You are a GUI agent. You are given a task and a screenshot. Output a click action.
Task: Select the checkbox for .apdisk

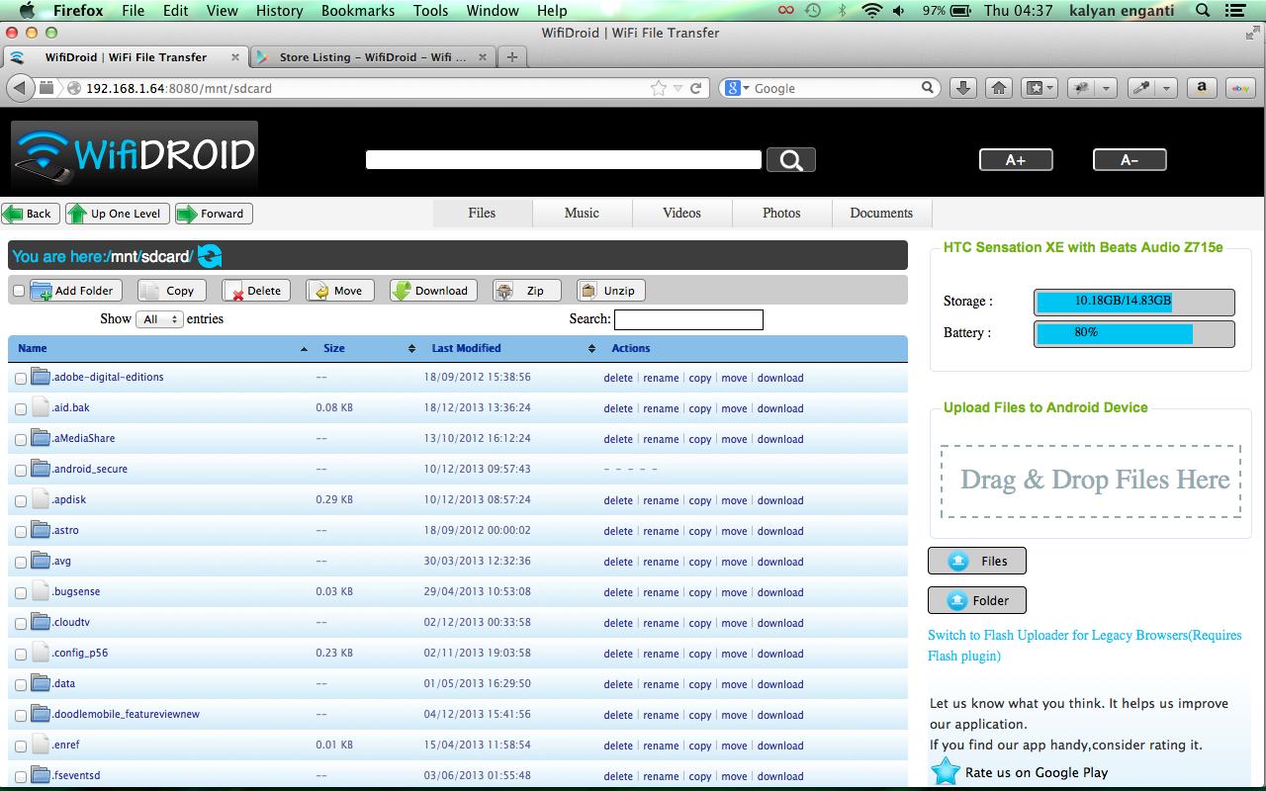click(20, 500)
